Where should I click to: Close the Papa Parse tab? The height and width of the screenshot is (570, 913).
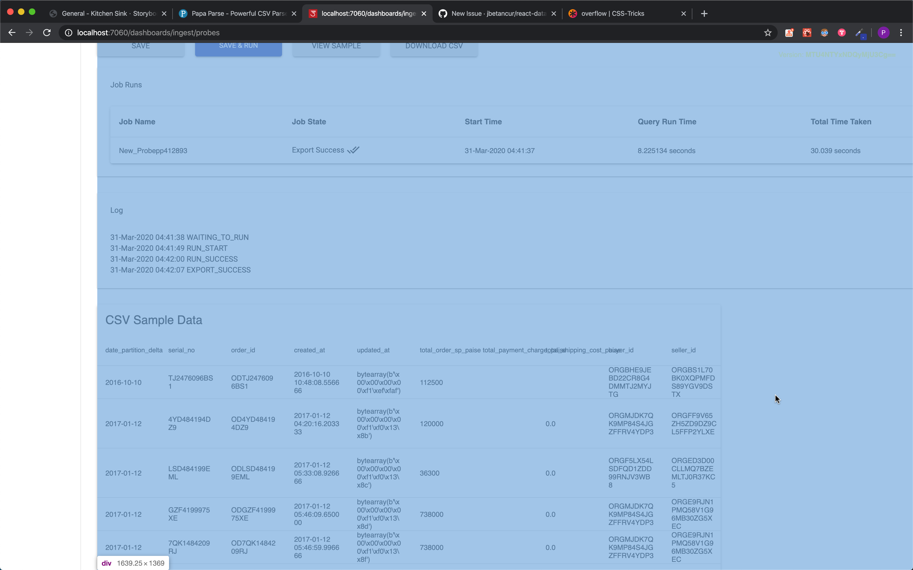(294, 14)
